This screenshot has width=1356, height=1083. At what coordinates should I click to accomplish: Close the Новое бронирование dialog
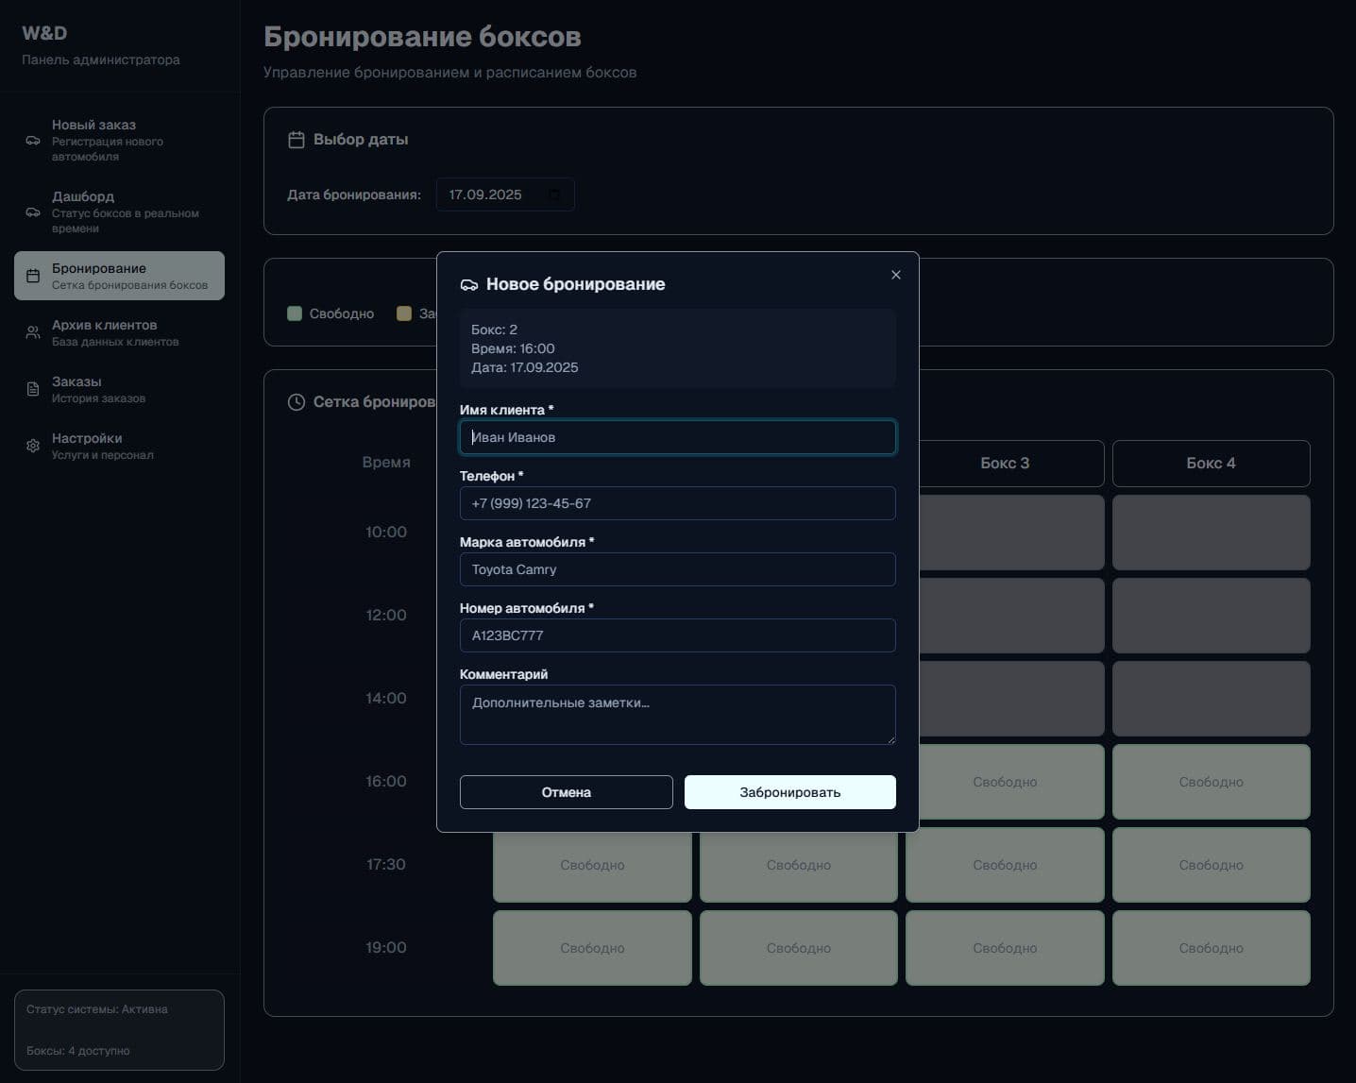tap(895, 275)
